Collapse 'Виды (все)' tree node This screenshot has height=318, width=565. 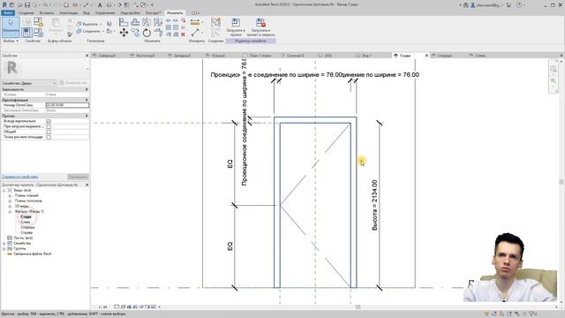coord(4,191)
